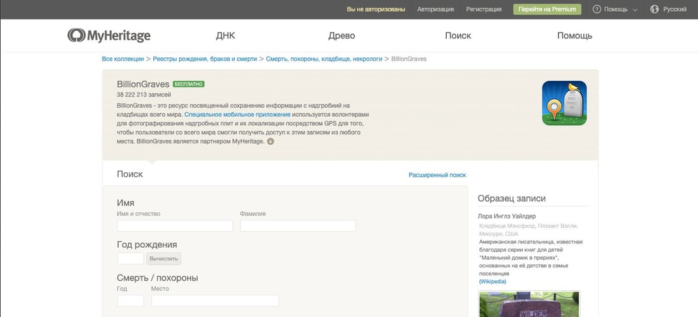Click the Регистрация link

[483, 9]
